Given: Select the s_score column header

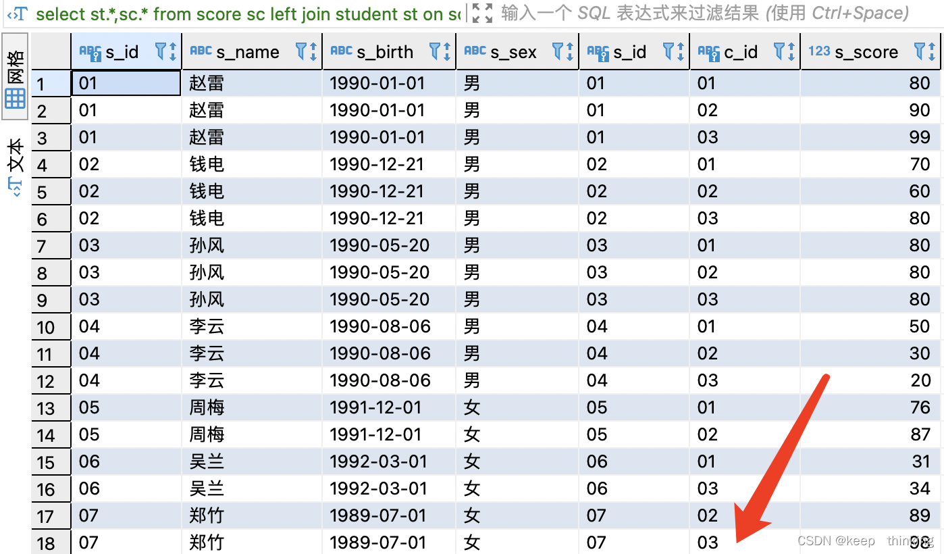Looking at the screenshot, I should (x=871, y=51).
